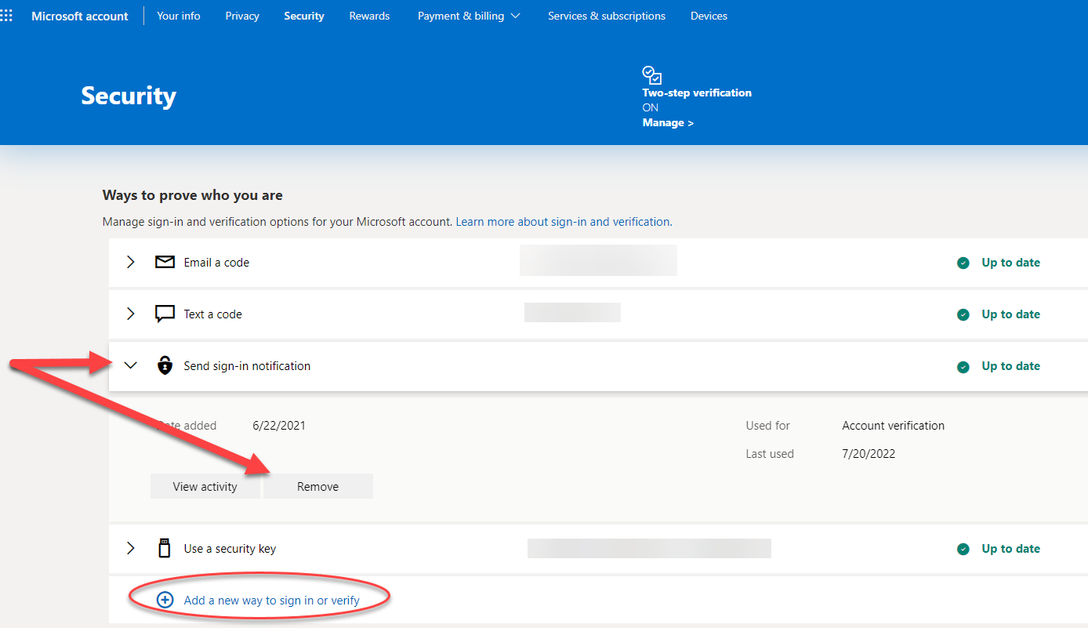Click the USB security key icon
1088x628 pixels.
(165, 548)
